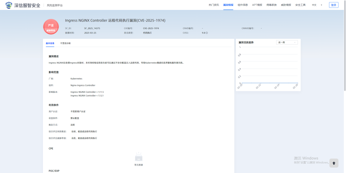Click the 03-26 chart axis label

[295, 86]
